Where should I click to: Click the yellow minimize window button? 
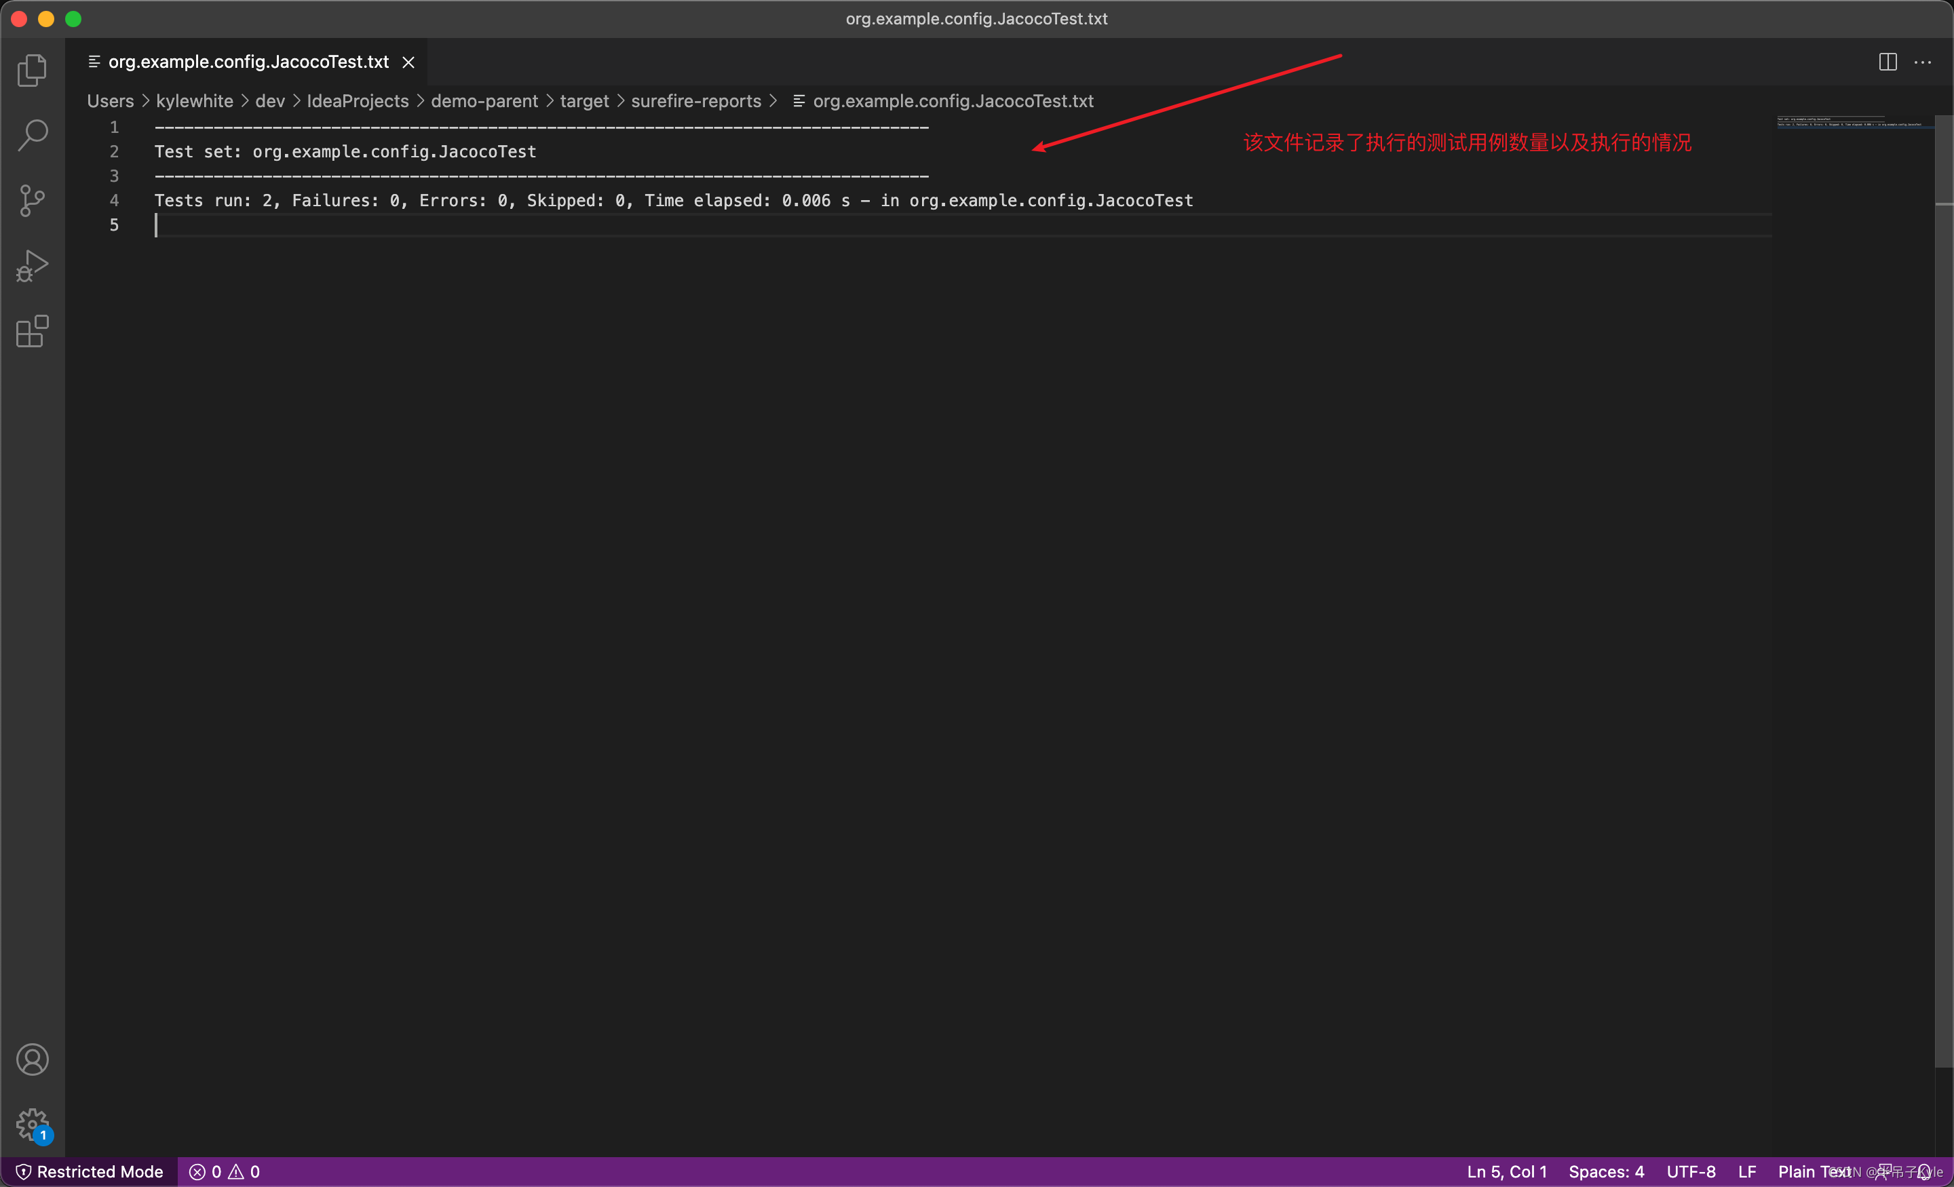coord(46,18)
